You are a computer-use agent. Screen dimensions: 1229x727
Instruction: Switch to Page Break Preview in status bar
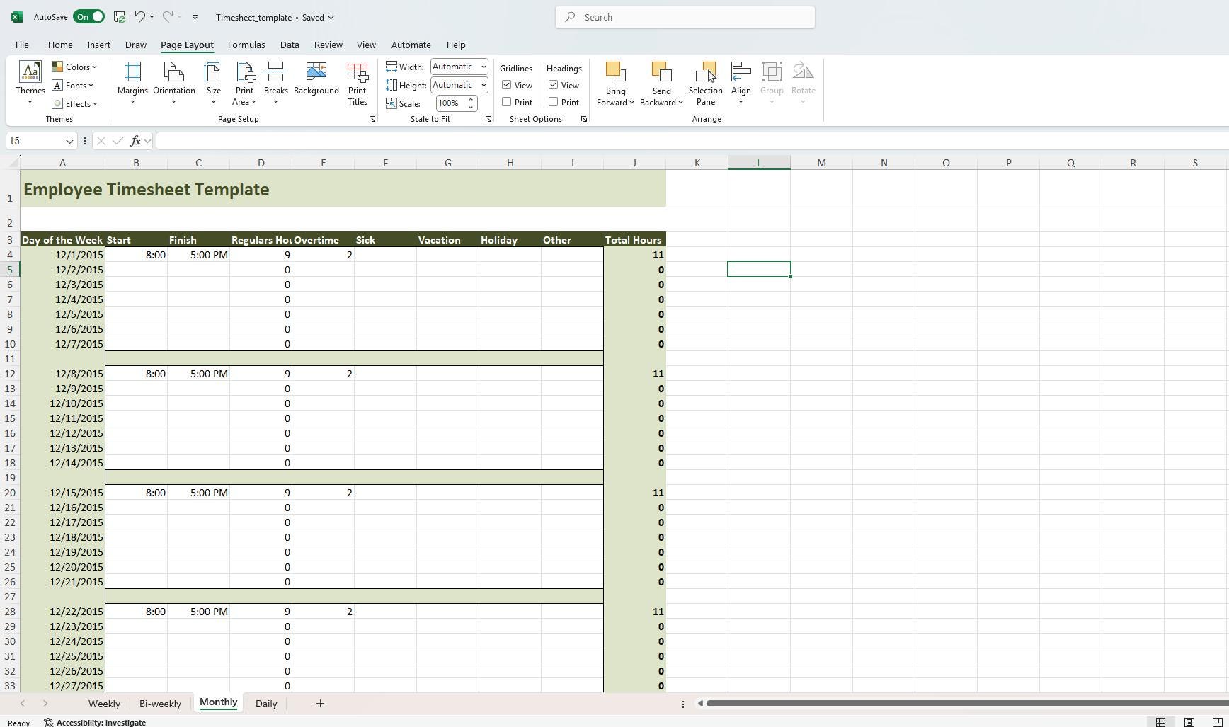pos(1218,722)
